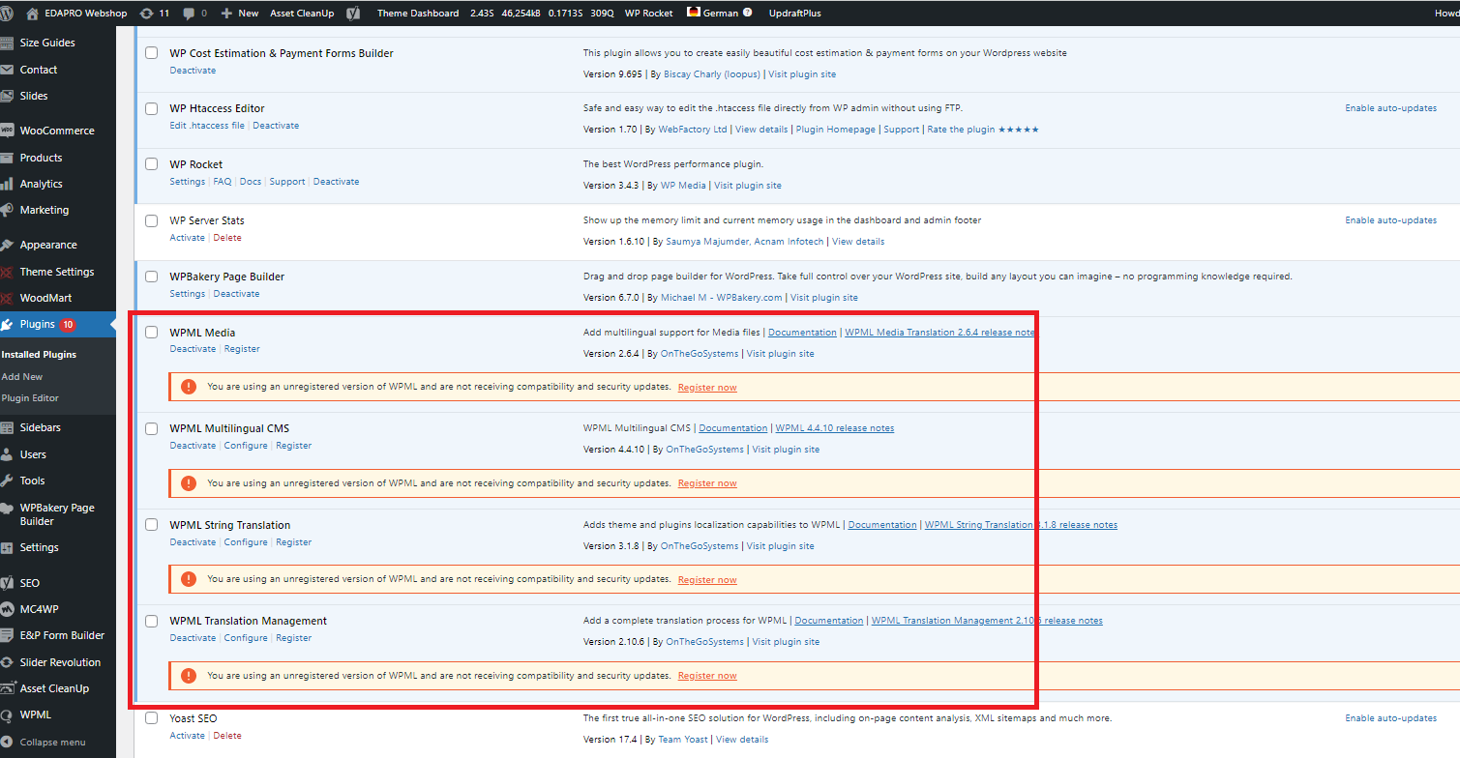The height and width of the screenshot is (758, 1460).
Task: Click the WooCommerce icon in sidebar
Action: (x=8, y=131)
